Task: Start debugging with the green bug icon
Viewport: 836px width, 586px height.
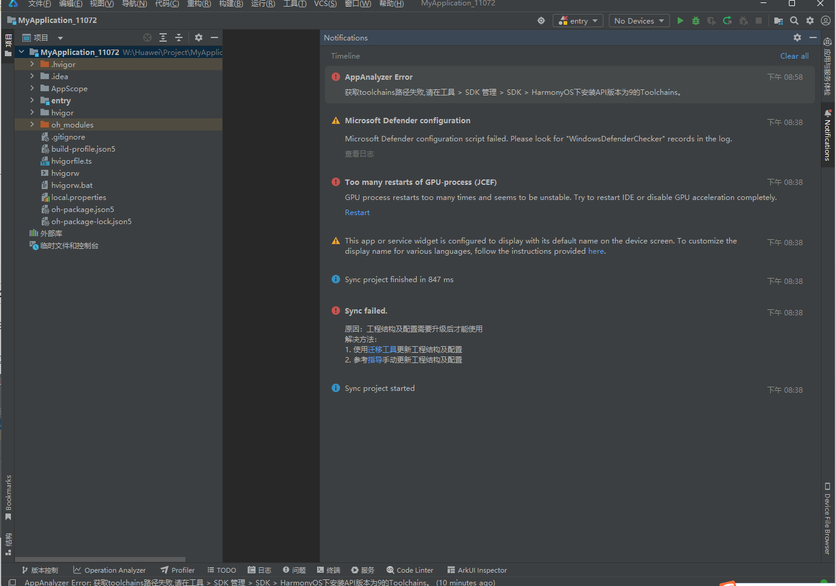Action: (x=696, y=21)
